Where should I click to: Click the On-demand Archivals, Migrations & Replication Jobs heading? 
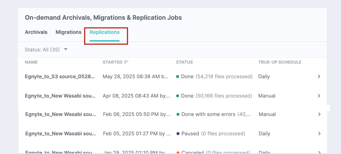coord(103,18)
